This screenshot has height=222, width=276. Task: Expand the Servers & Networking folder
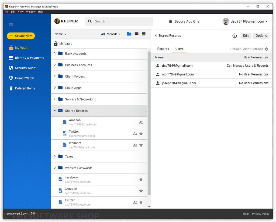[55, 99]
